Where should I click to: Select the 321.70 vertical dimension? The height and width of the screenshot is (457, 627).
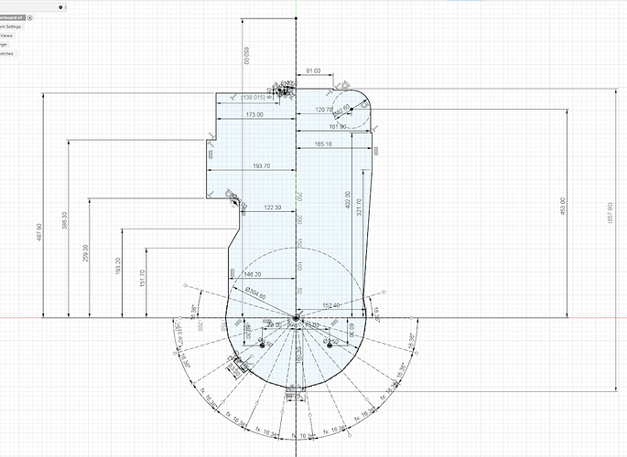359,207
